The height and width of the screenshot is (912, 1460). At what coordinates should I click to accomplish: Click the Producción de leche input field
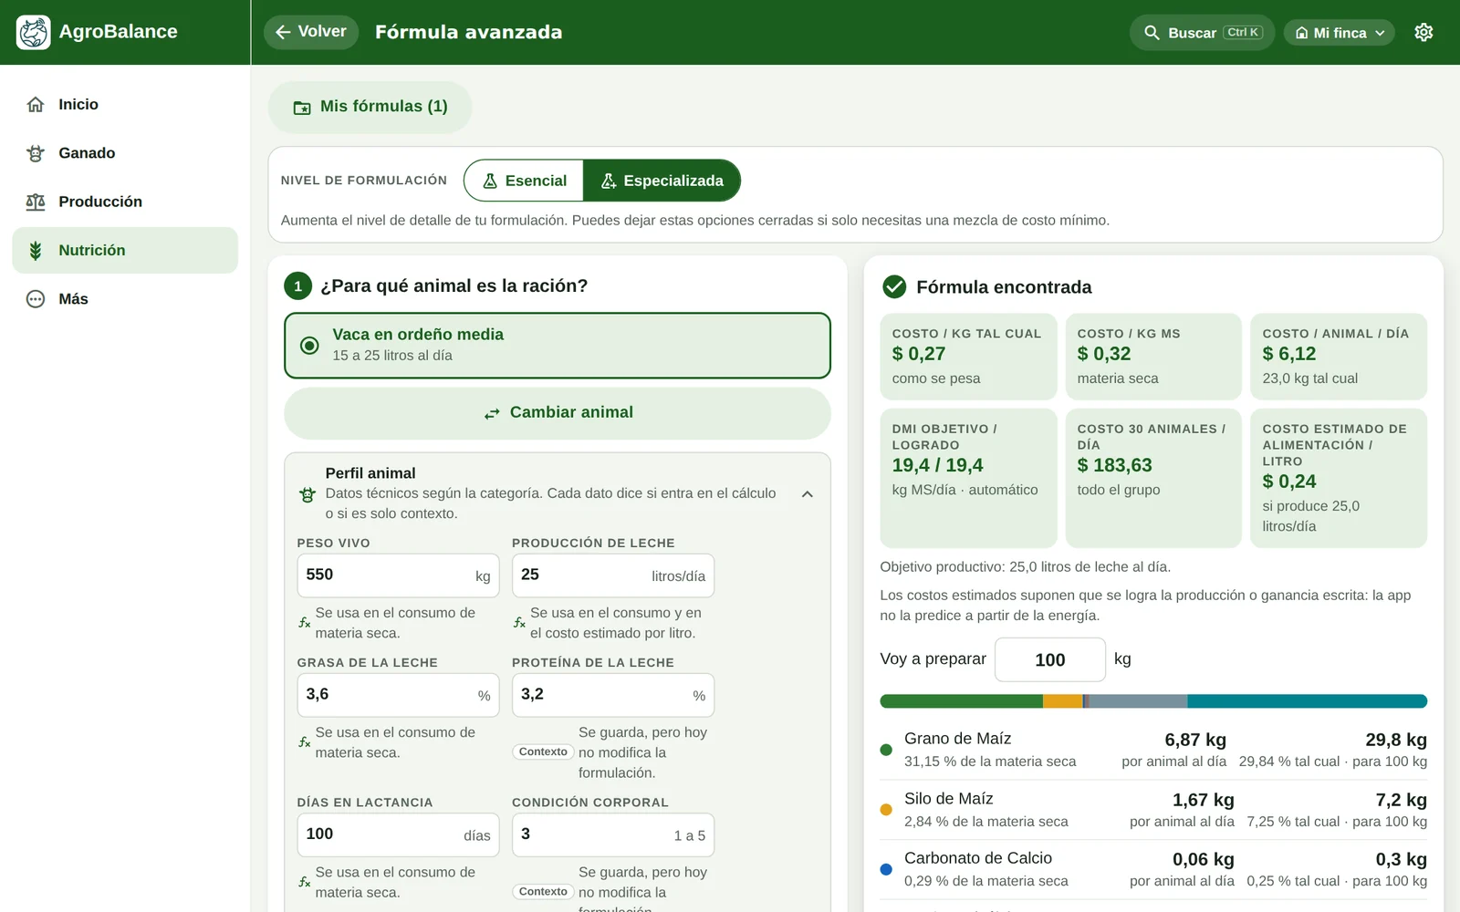click(x=613, y=575)
